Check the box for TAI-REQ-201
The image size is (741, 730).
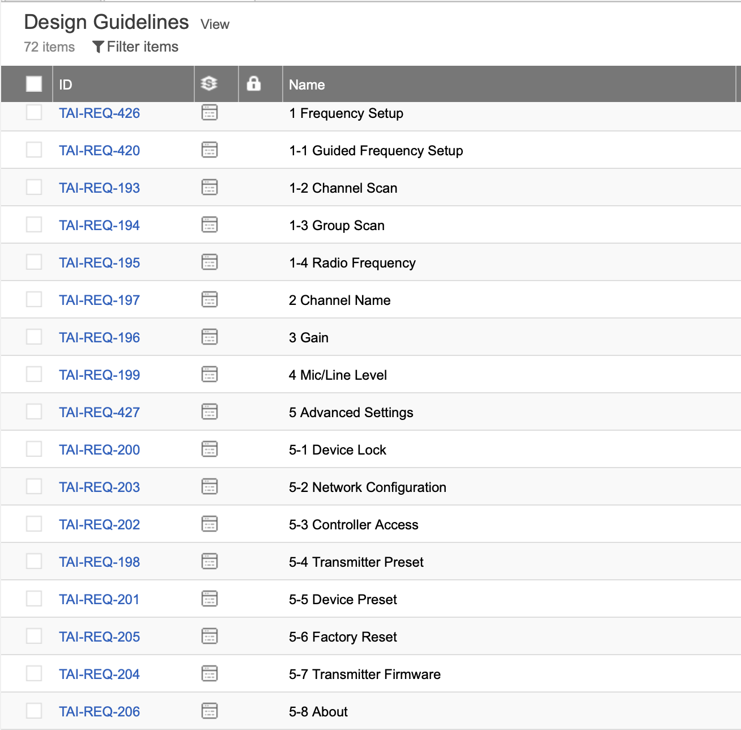34,599
